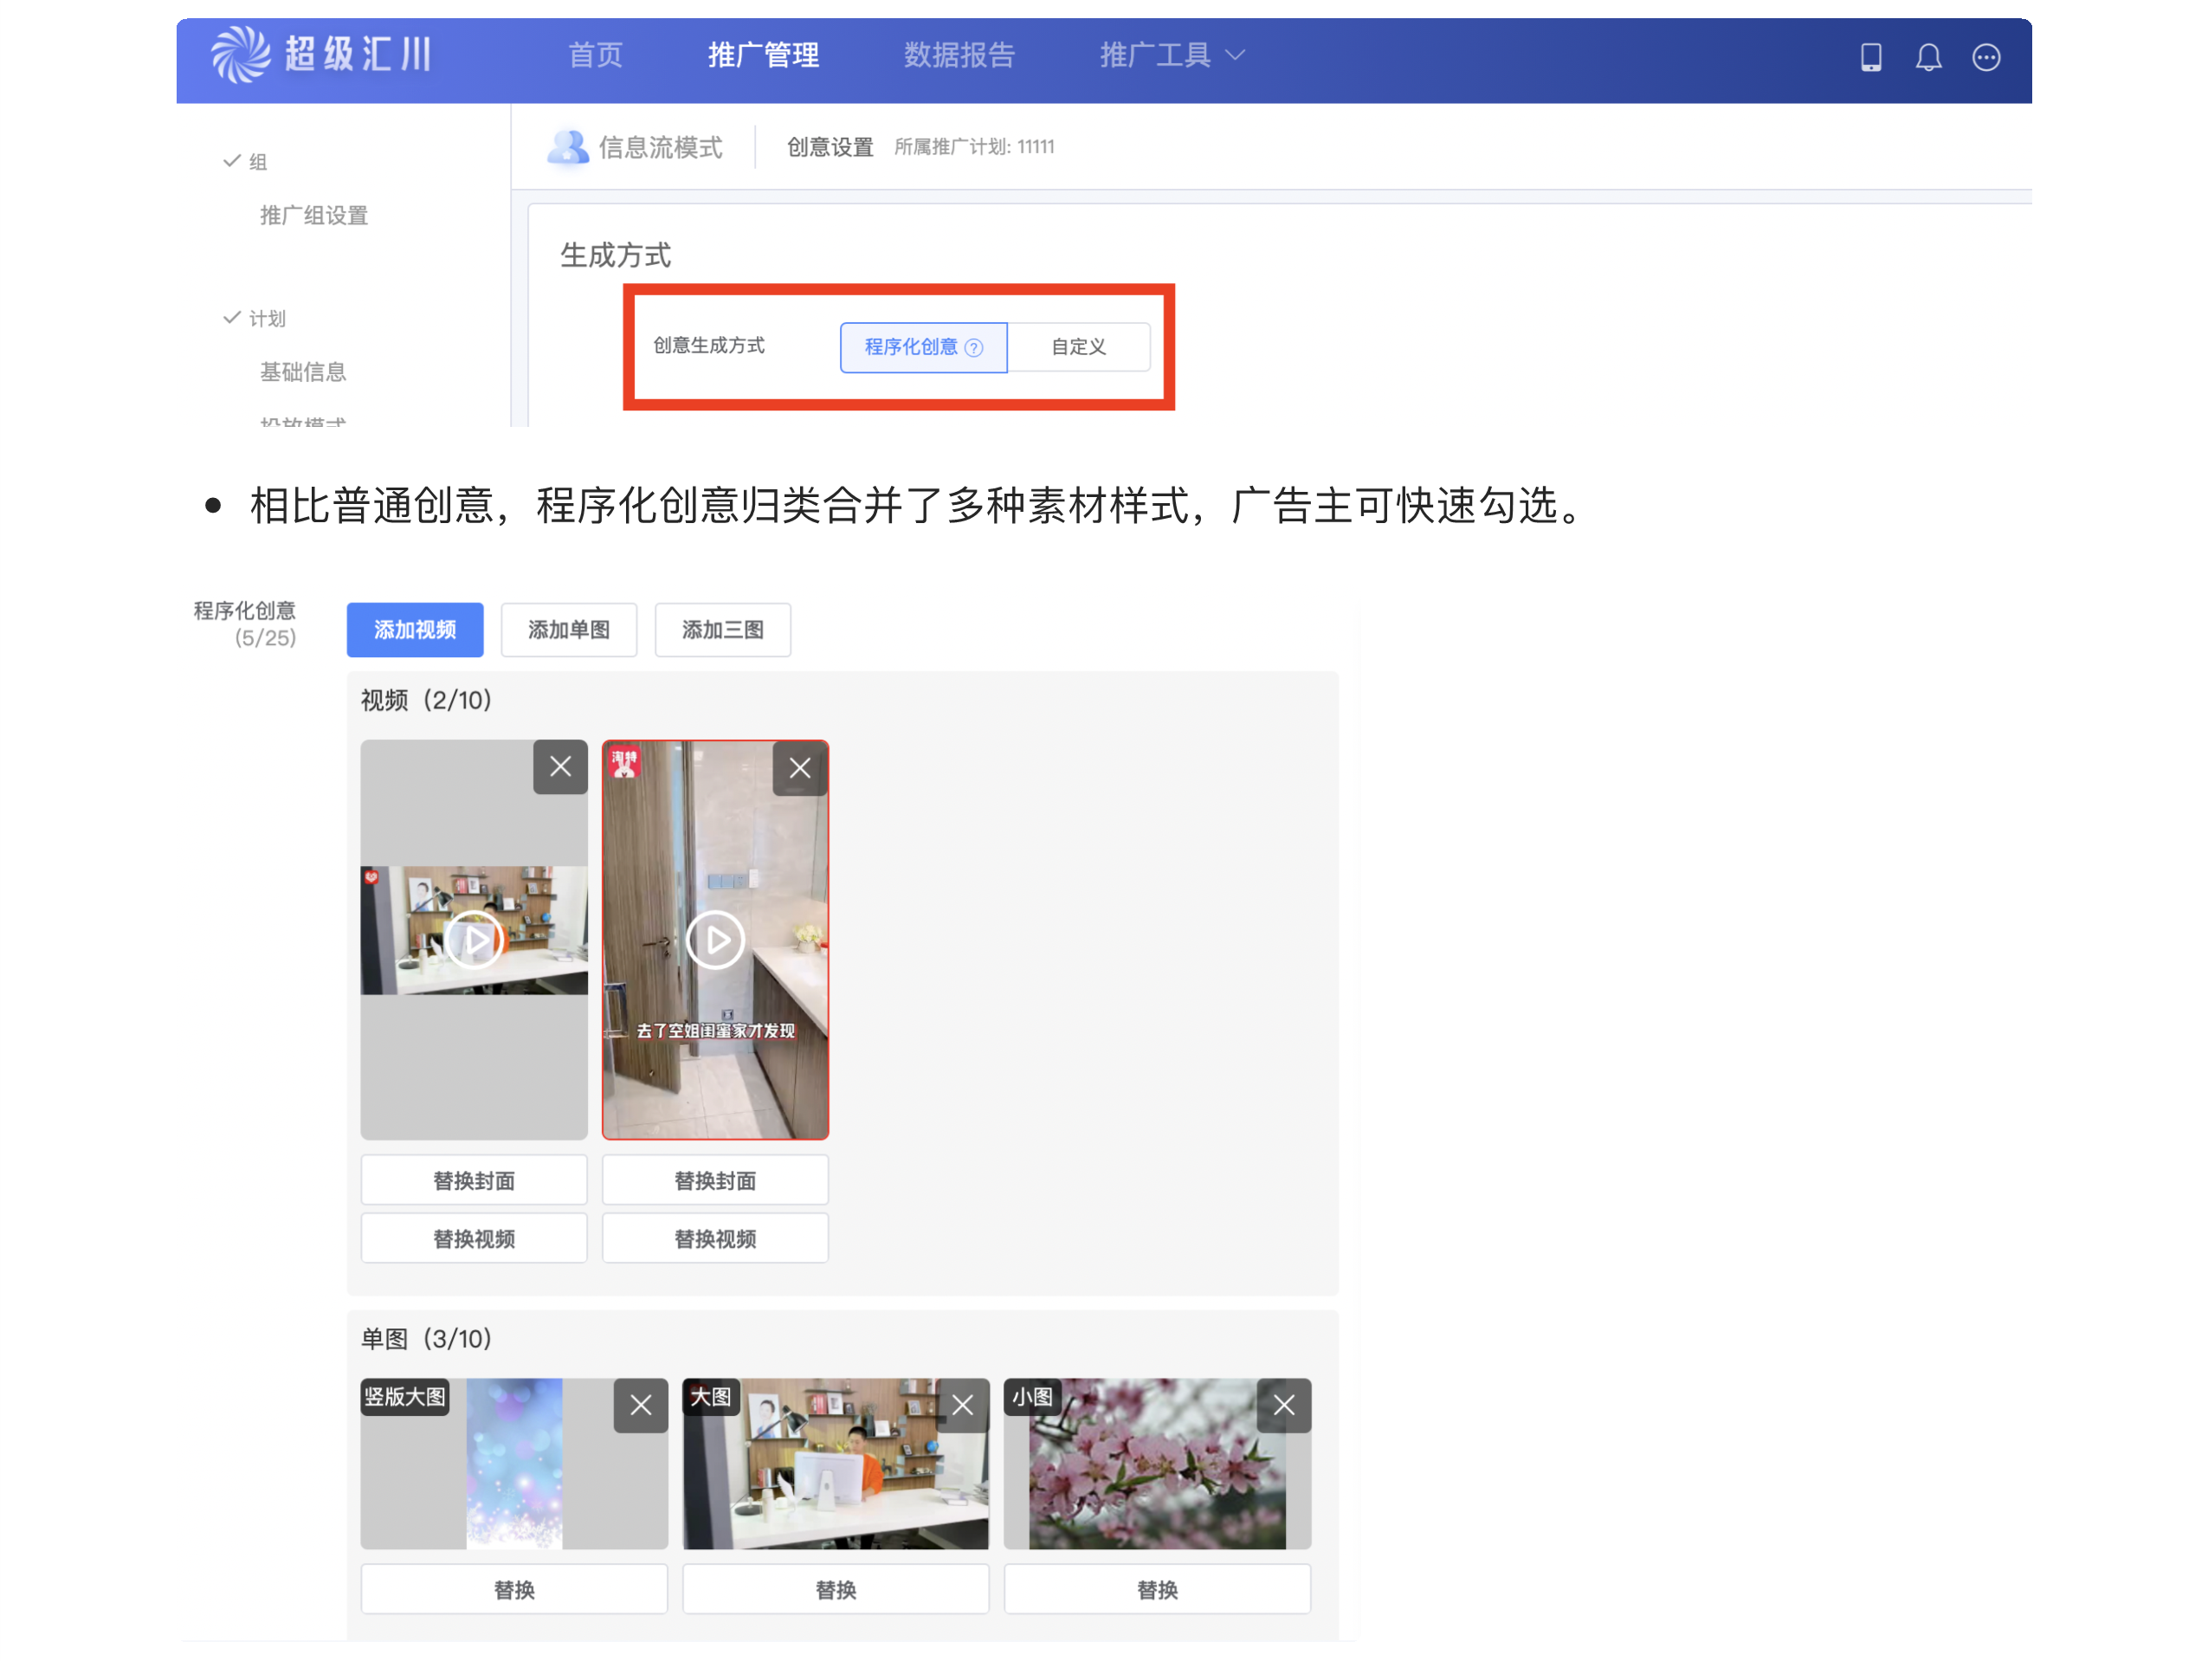Delete the 小图 flower image using its X
This screenshot has width=2208, height=1661.
[x=1284, y=1406]
